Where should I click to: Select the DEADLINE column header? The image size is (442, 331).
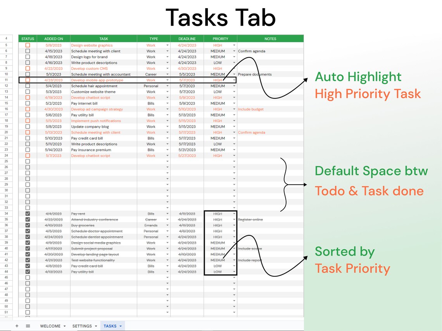tap(187, 39)
